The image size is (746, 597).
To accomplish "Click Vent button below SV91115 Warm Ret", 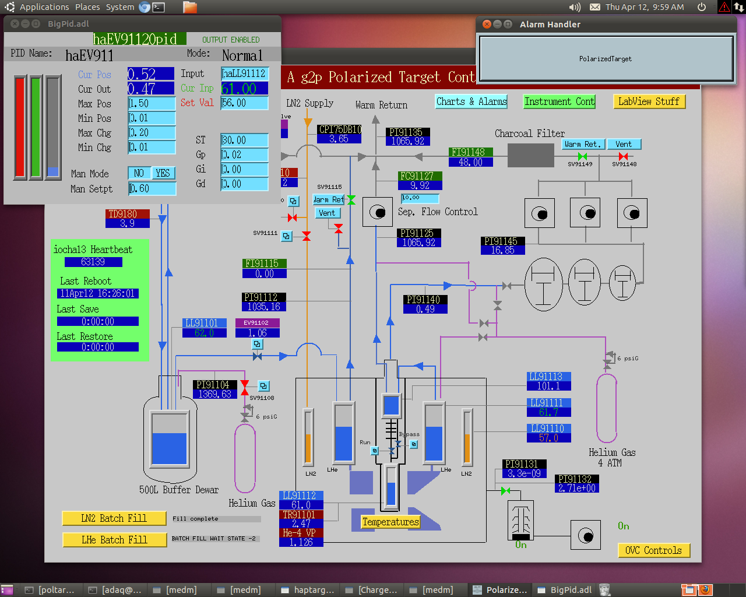I will (327, 213).
